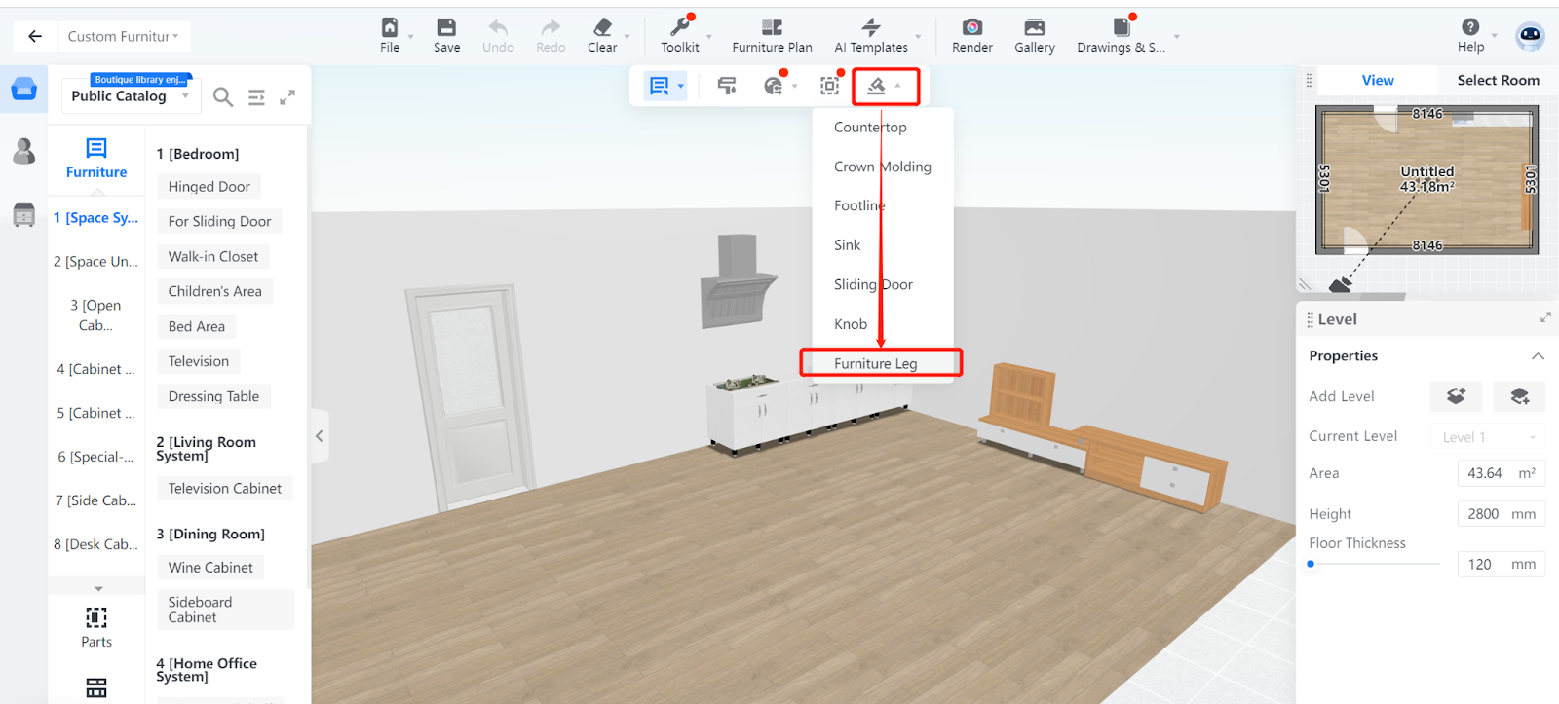Select the Walk-in Closet button
The height and width of the screenshot is (704, 1559).
click(x=212, y=257)
